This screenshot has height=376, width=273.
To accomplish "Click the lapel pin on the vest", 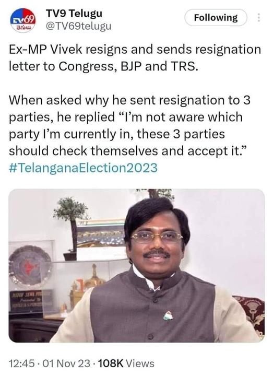I will tap(168, 316).
